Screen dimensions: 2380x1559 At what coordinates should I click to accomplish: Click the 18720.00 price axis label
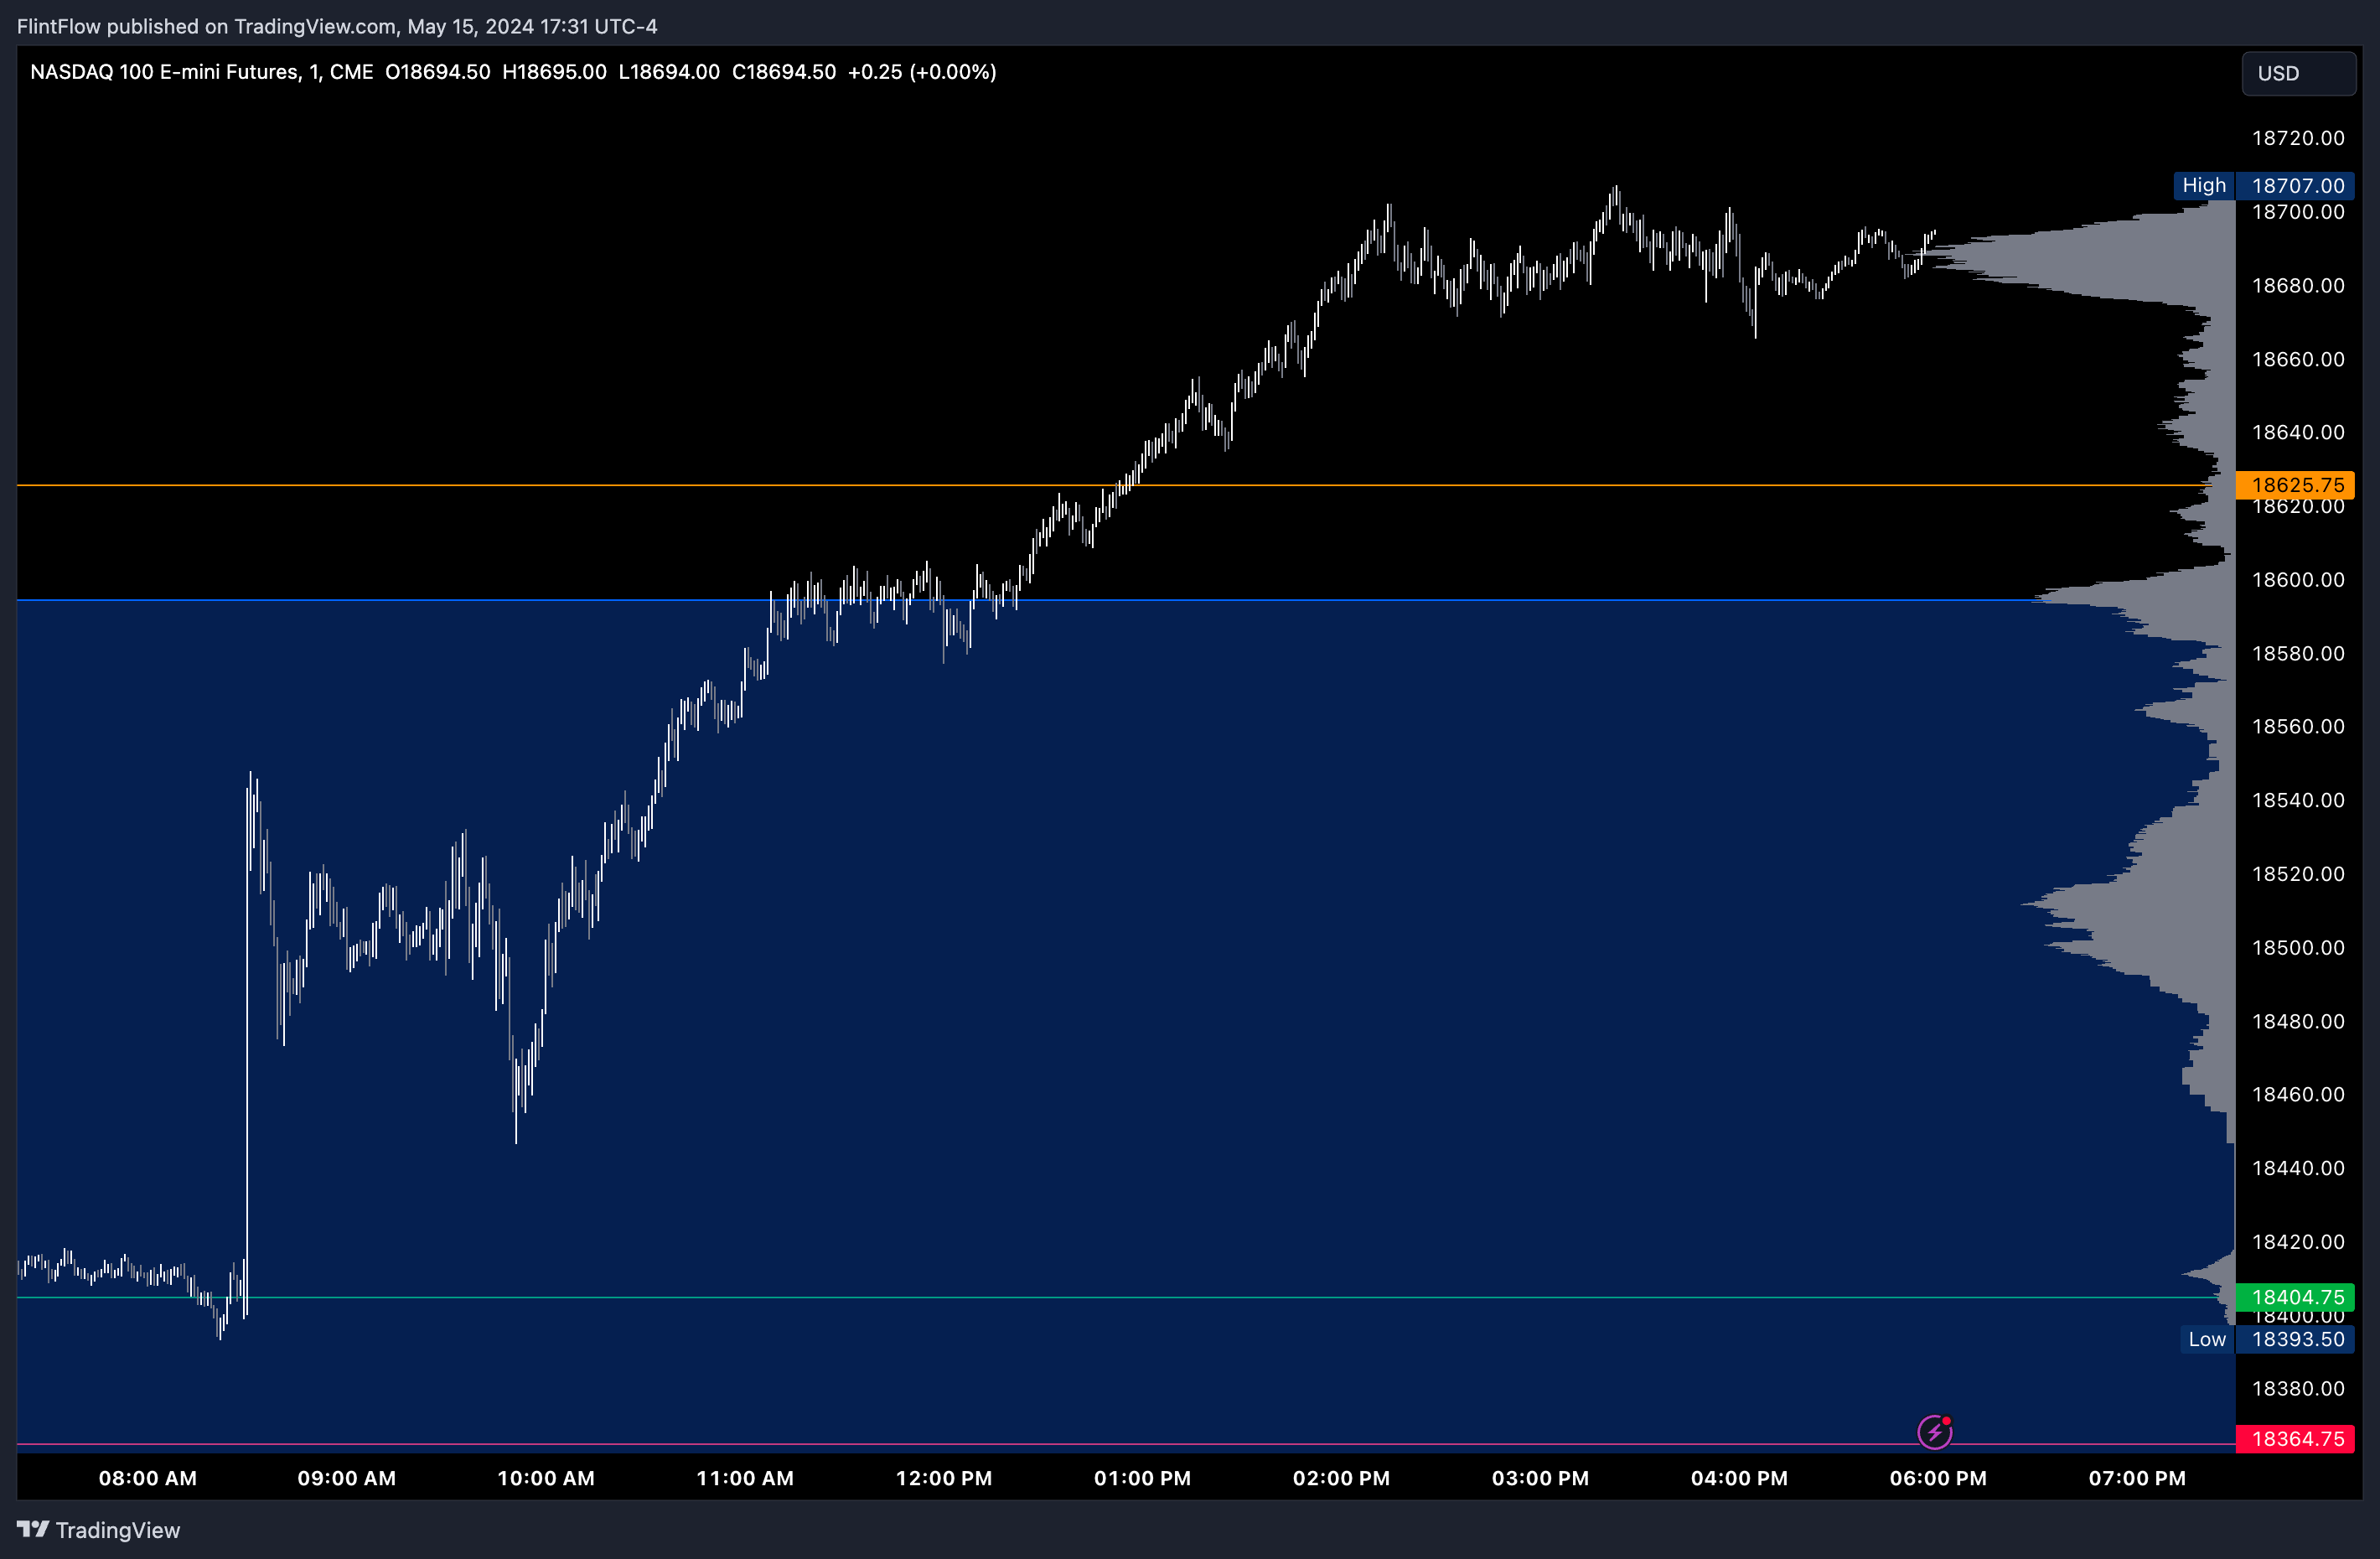[2298, 138]
